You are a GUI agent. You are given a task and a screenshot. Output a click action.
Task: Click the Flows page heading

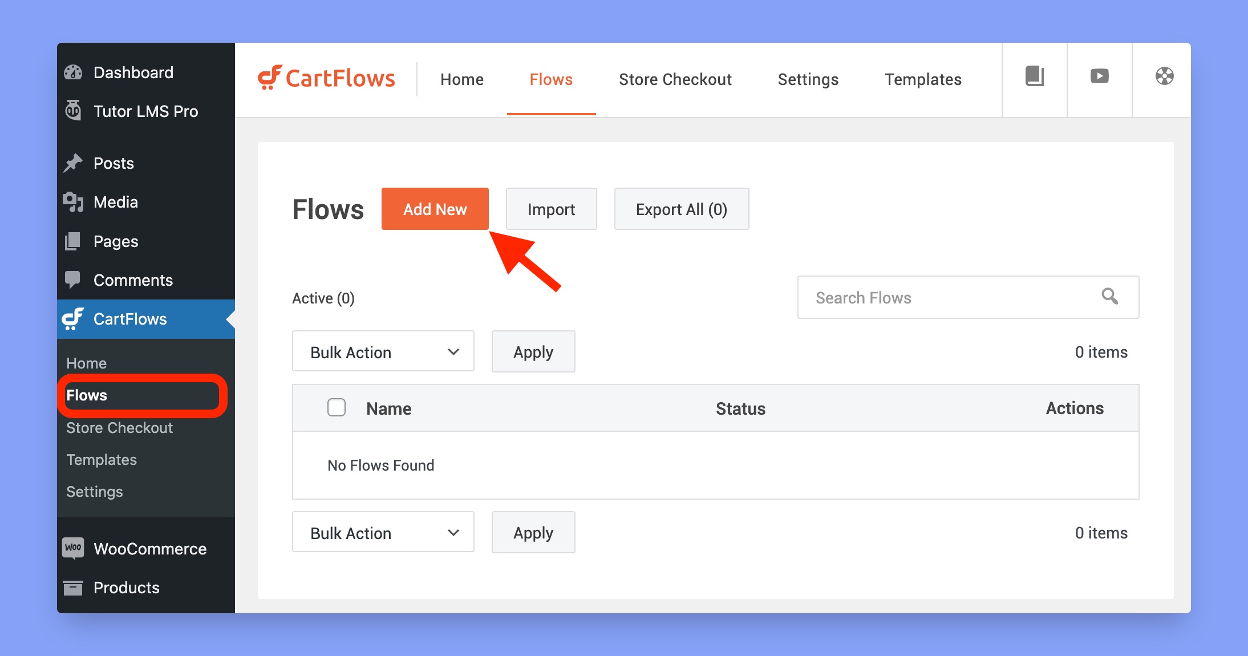coord(328,209)
